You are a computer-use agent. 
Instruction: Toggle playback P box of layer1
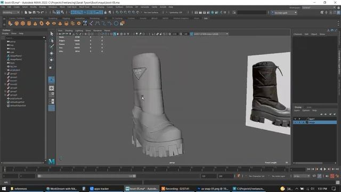299,119
